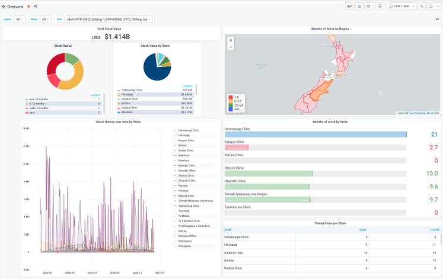Open the Last 1 year time picker
Screen dimensions: 443x279
[401, 6]
